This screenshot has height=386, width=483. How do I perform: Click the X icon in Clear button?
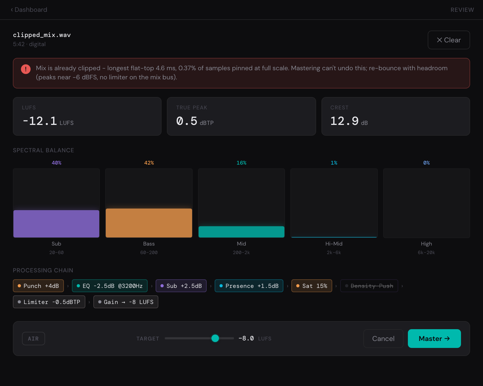point(439,40)
